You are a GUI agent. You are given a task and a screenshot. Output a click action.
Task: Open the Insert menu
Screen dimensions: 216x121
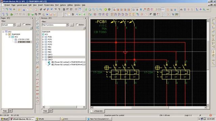[40, 5]
